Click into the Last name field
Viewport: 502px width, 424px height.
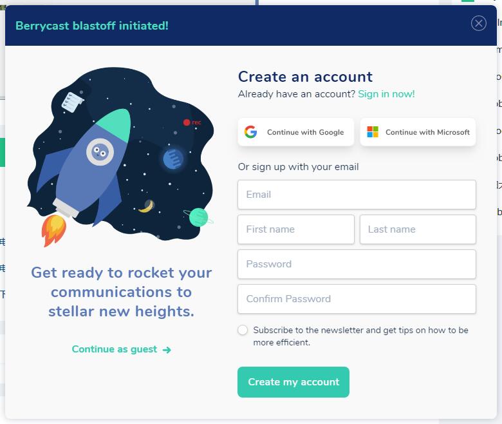(x=418, y=229)
